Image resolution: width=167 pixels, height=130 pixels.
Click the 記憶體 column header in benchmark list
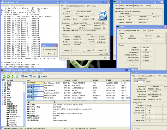tap(112, 80)
